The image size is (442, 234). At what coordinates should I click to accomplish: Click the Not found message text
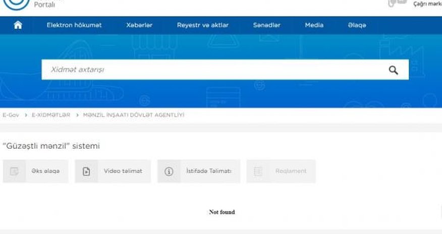pyautogui.click(x=222, y=212)
